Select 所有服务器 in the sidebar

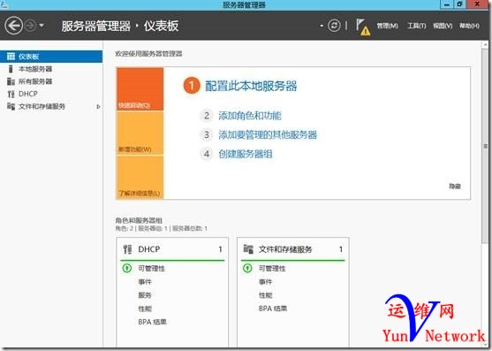click(51, 81)
